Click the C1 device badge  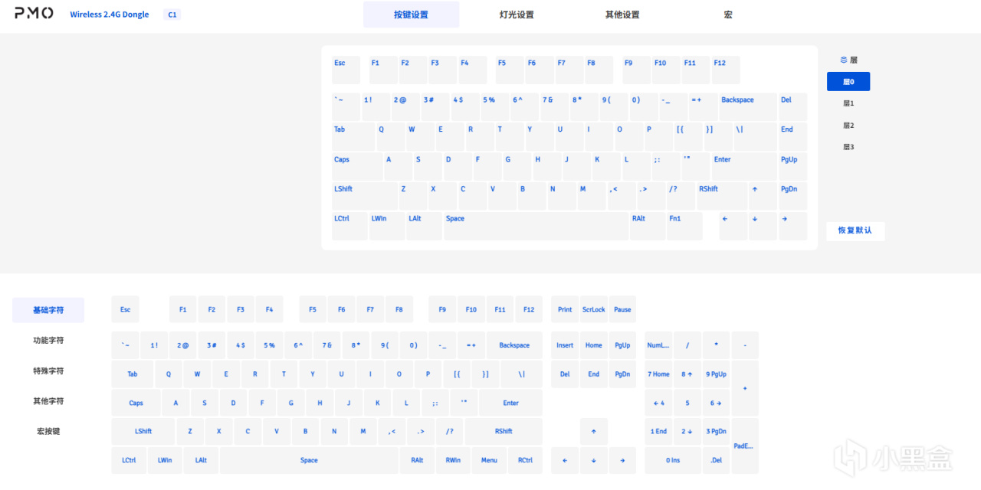[x=172, y=15]
